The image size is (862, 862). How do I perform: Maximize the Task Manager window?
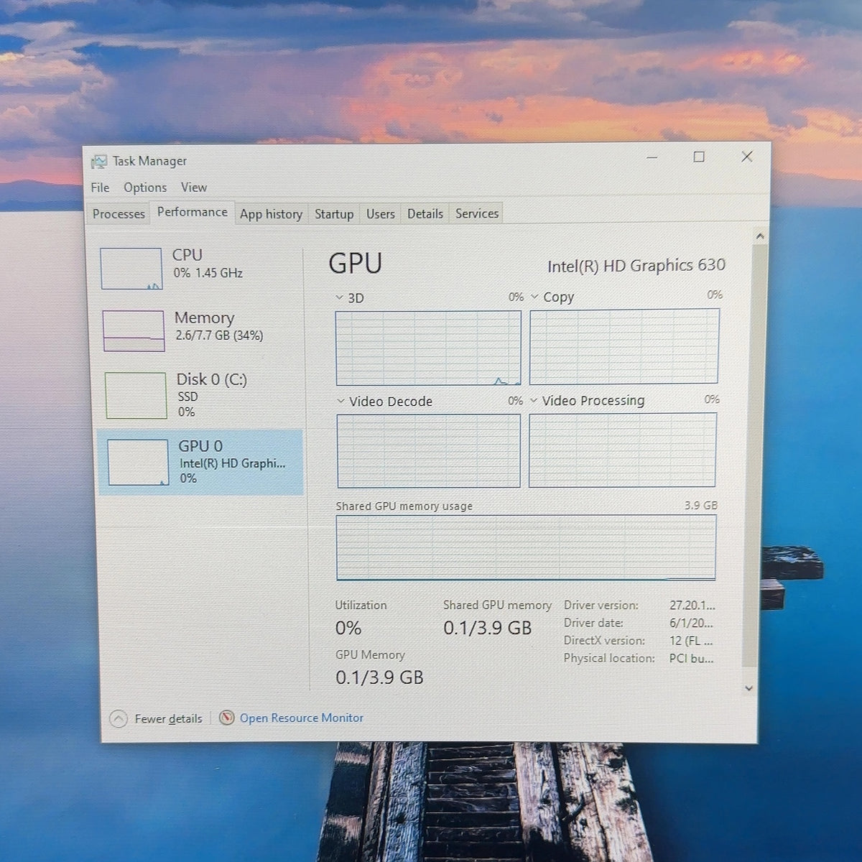point(699,157)
